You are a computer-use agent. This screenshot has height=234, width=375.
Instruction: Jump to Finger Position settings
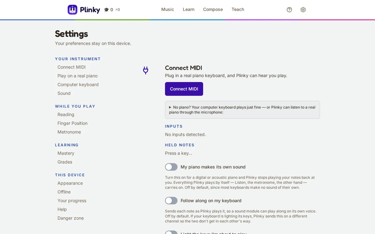tap(72, 123)
